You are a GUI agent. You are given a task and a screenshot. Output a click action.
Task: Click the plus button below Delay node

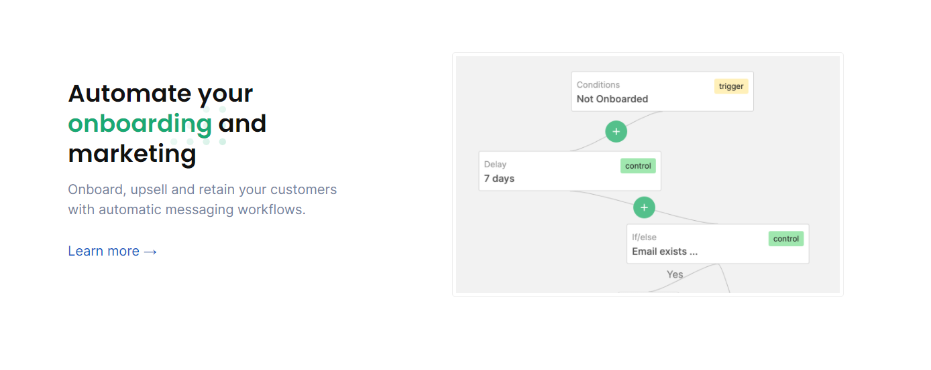pos(644,207)
